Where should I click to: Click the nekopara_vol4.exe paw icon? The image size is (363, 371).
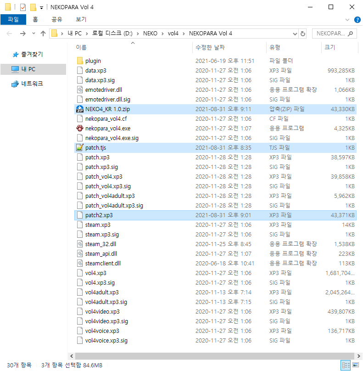[x=80, y=128]
